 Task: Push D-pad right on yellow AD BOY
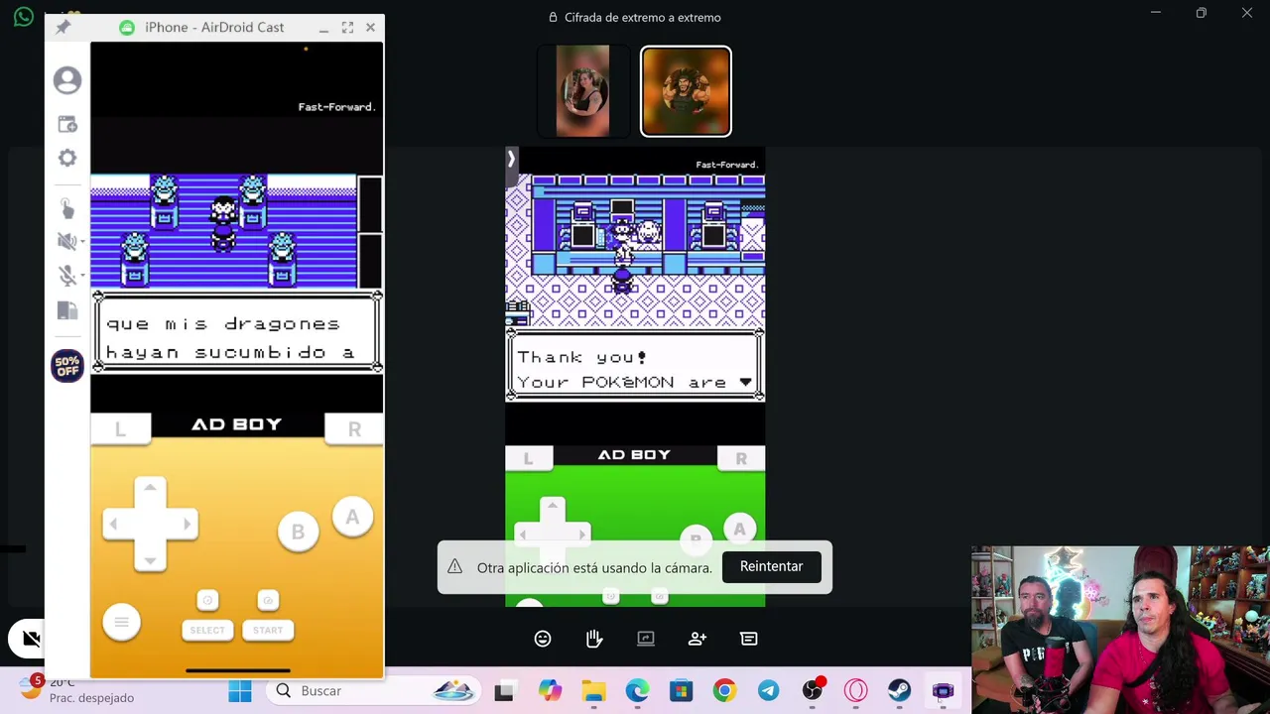click(186, 524)
